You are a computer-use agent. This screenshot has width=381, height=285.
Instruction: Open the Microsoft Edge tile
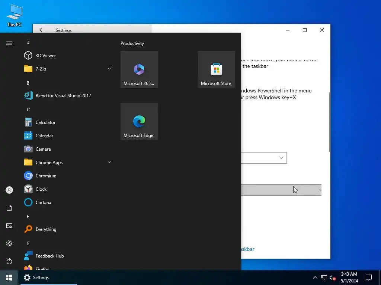[x=139, y=121]
